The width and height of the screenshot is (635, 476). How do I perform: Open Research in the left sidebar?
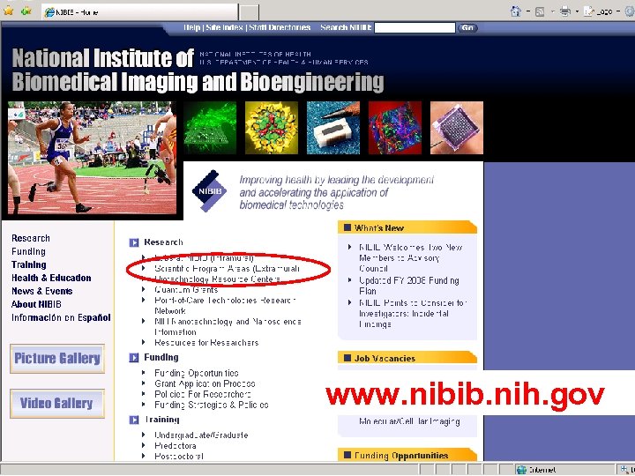click(x=31, y=238)
